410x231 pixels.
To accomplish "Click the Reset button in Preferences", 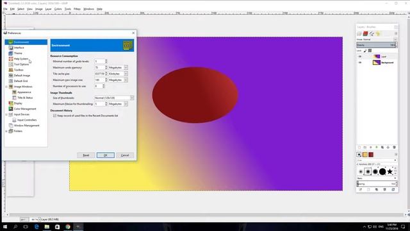I will tap(86, 155).
